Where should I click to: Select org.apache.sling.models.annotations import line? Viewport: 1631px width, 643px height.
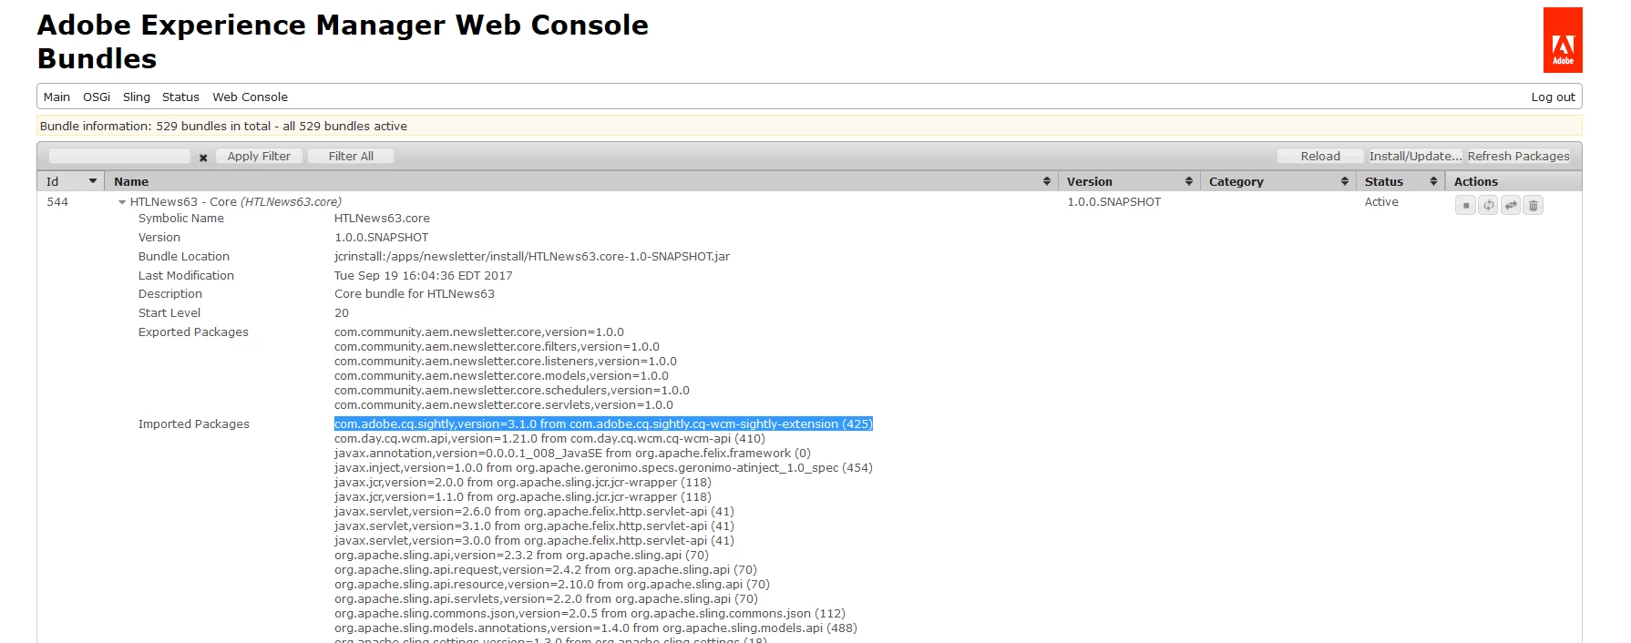(595, 628)
